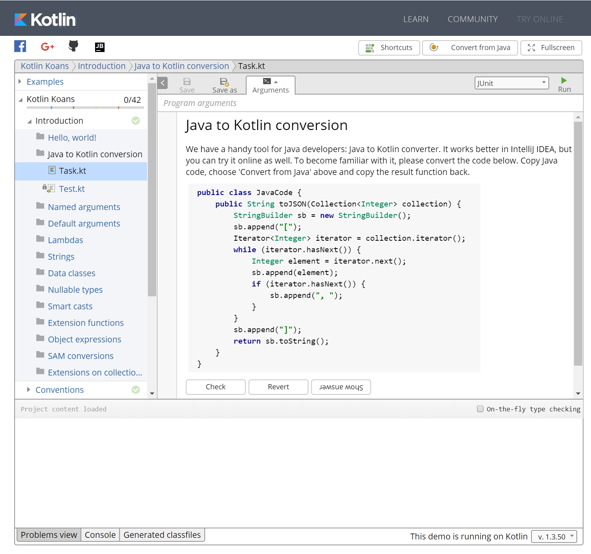Open Test.kt in the tree
591x554 pixels.
72,189
